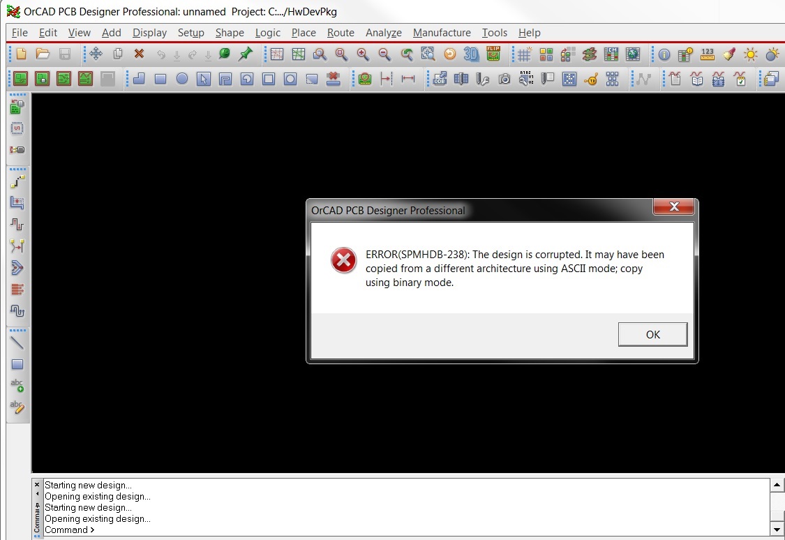Click the Command prompt input line
The width and height of the screenshot is (785, 540).
tap(407, 530)
